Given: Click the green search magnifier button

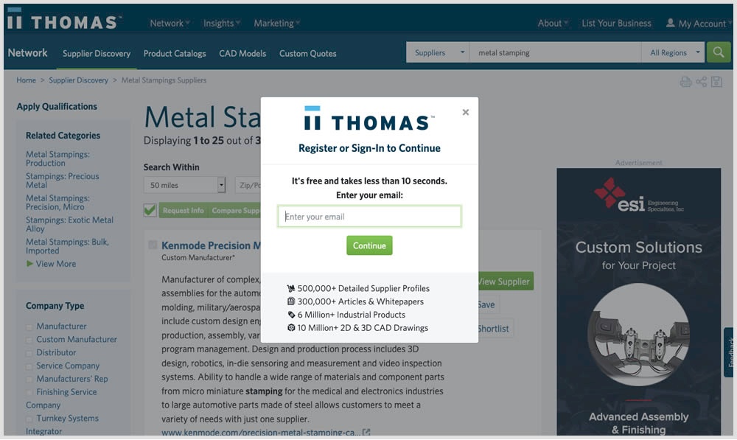Looking at the screenshot, I should coord(718,52).
